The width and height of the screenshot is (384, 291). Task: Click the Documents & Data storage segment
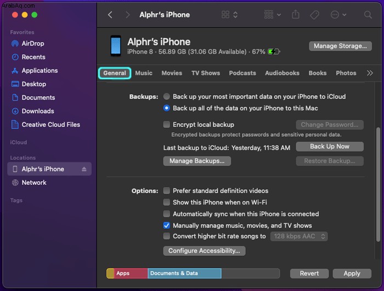pyautogui.click(x=184, y=273)
